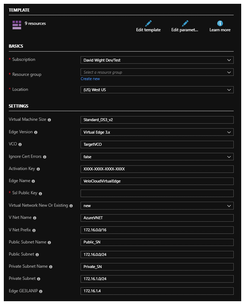Expand the Edge Version dropdown

pos(157,132)
